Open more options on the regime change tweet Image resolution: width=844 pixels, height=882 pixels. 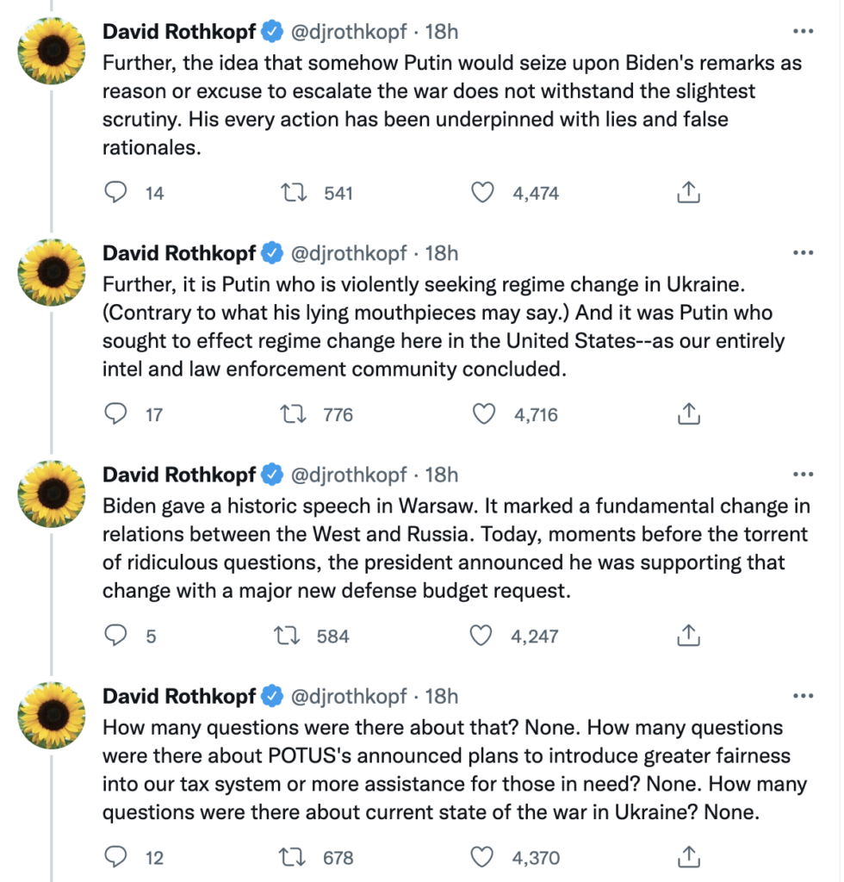(x=803, y=253)
